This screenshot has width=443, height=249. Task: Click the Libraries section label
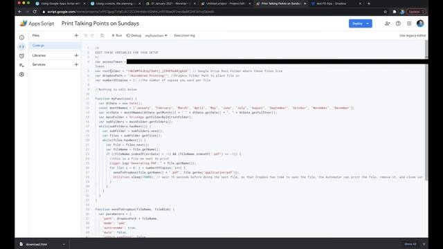(39, 55)
